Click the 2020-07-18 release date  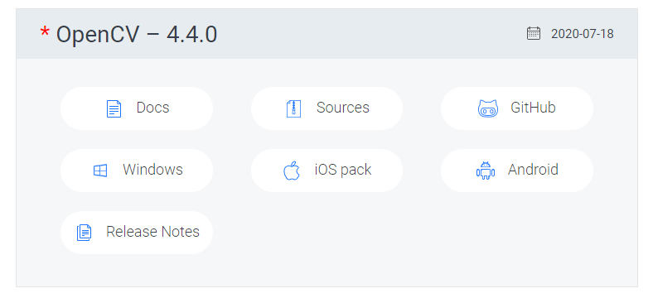583,34
